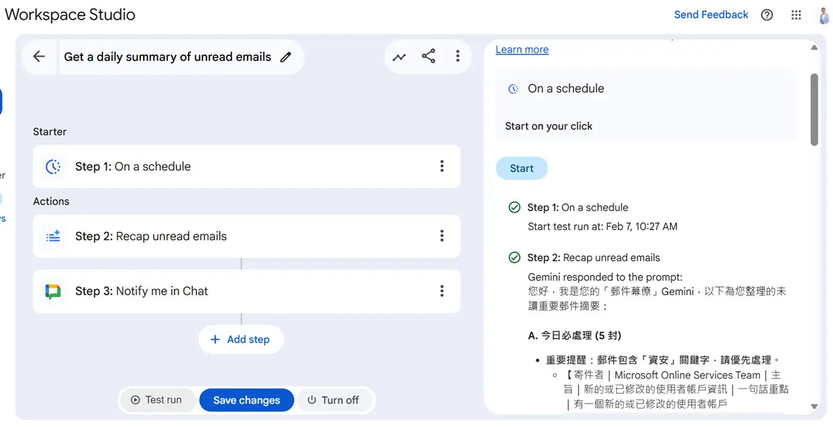The width and height of the screenshot is (833, 427).
Task: Click 'On a schedule' heading in test panel
Action: click(x=566, y=89)
